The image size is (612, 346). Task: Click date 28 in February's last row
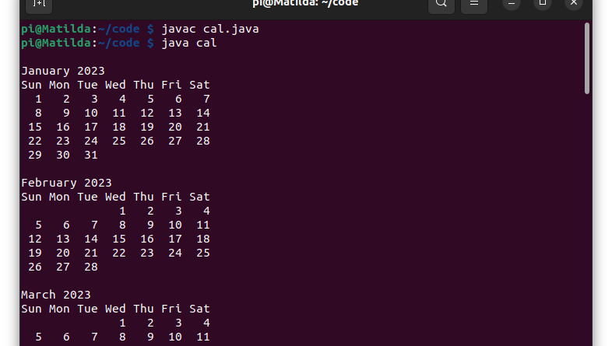point(91,267)
